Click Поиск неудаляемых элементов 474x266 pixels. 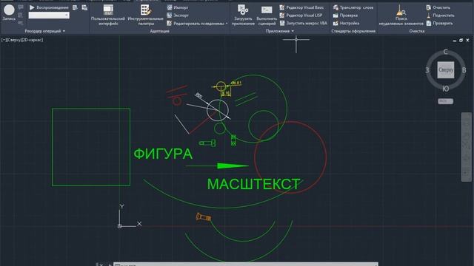tap(401, 15)
